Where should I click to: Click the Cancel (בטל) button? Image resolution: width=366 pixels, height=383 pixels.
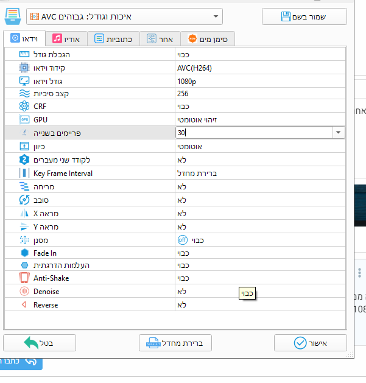click(x=40, y=343)
